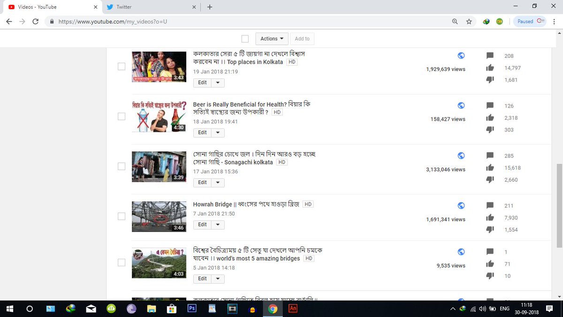
Task: Click Edit button for Top places in Kolkata
Action: coord(202,83)
